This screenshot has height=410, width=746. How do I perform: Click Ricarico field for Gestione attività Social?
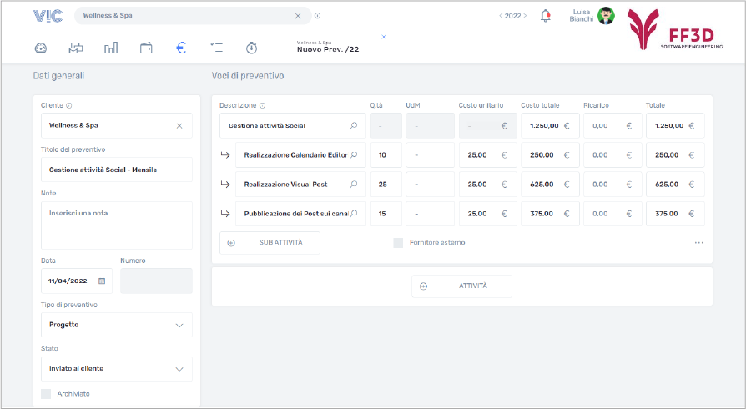click(x=612, y=126)
